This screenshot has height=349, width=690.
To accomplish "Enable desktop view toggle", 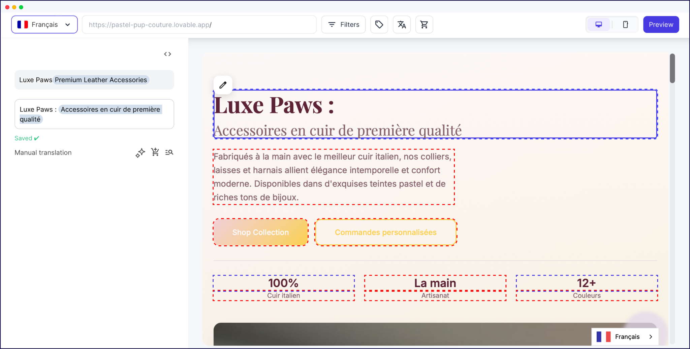I will 598,24.
